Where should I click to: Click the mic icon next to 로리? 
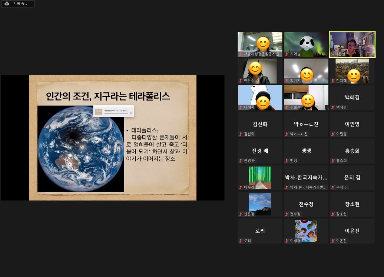point(240,241)
